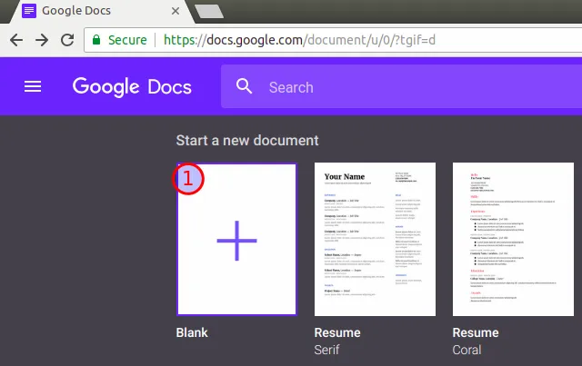Open the Resume Serif template thumbnail
This screenshot has width=582, height=366.
pos(375,239)
